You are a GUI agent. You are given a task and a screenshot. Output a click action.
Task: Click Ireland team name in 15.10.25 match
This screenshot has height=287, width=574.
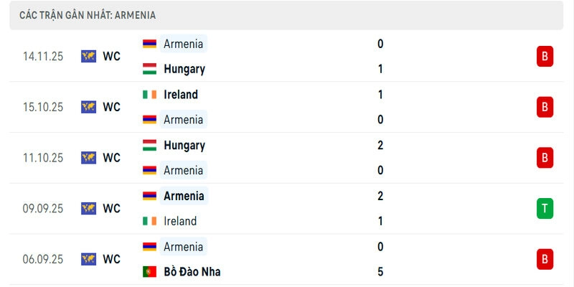click(180, 95)
